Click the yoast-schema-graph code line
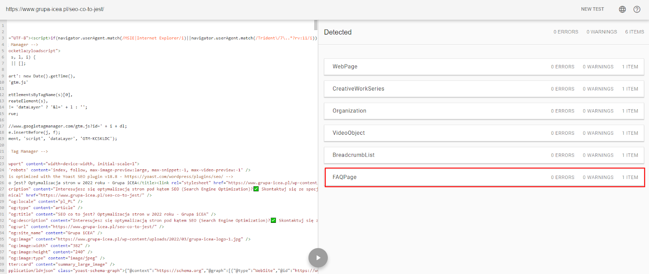This screenshot has width=649, height=274. (x=162, y=271)
